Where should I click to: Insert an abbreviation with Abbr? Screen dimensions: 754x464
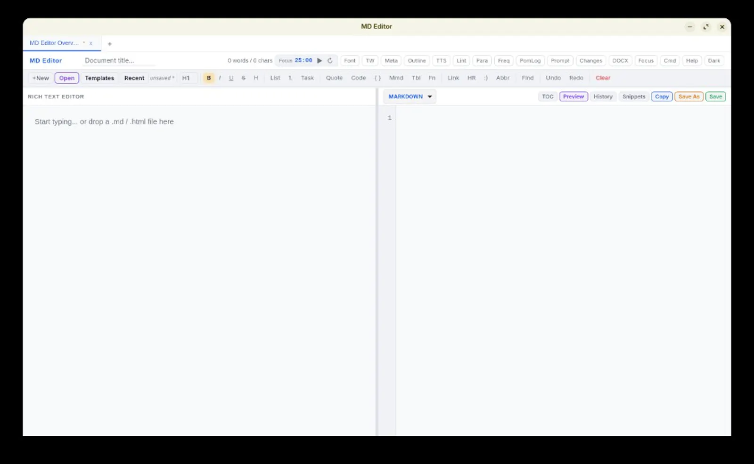503,78
